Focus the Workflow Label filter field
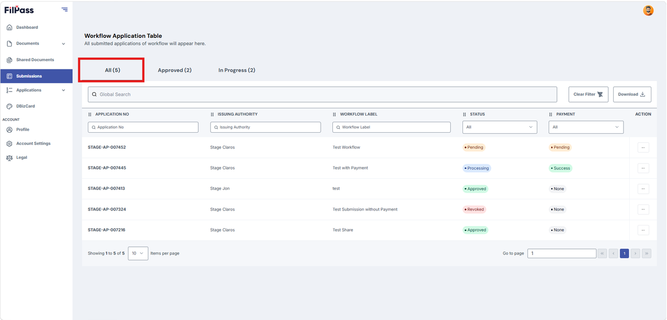Viewport: 667px width, 320px height. pyautogui.click(x=391, y=127)
